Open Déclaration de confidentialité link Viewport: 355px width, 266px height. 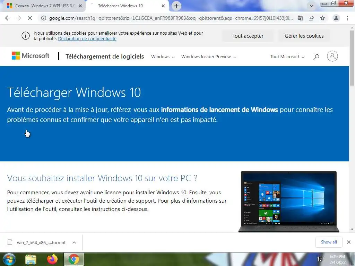87,39
